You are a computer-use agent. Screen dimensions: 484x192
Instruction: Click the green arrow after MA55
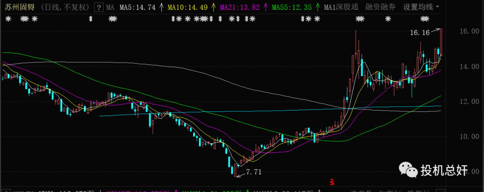pos(317,7)
